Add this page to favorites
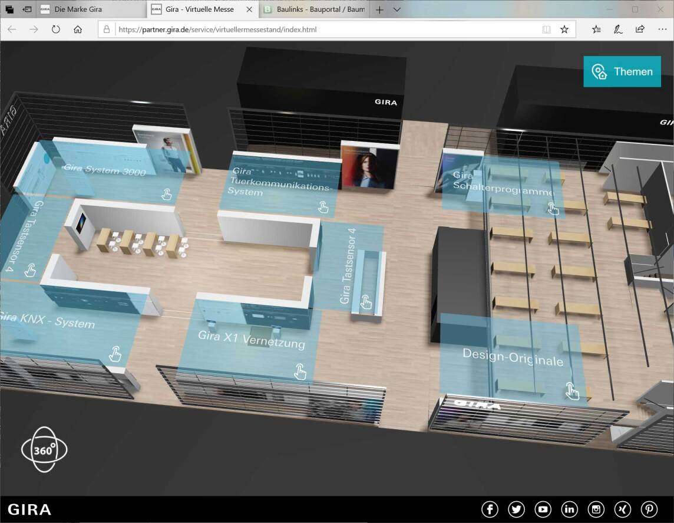Image resolution: width=674 pixels, height=523 pixels. [x=564, y=29]
